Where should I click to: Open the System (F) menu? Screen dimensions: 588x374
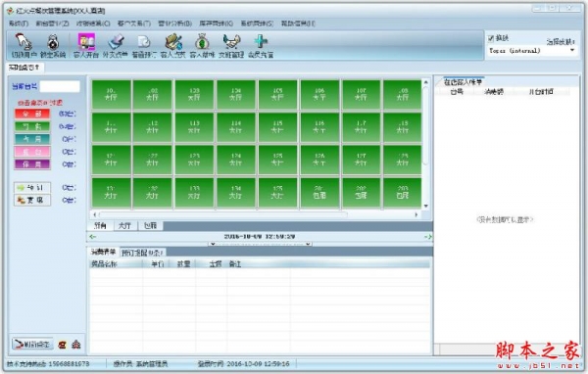pos(19,23)
